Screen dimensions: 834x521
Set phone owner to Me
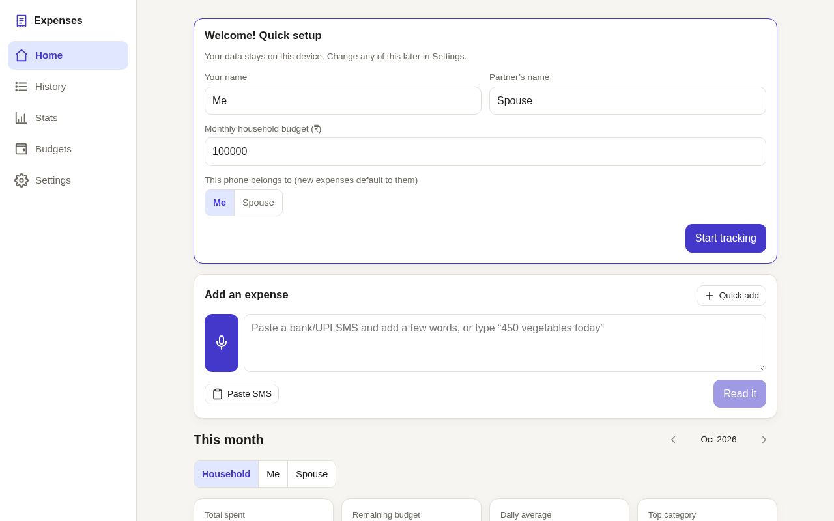[220, 203]
